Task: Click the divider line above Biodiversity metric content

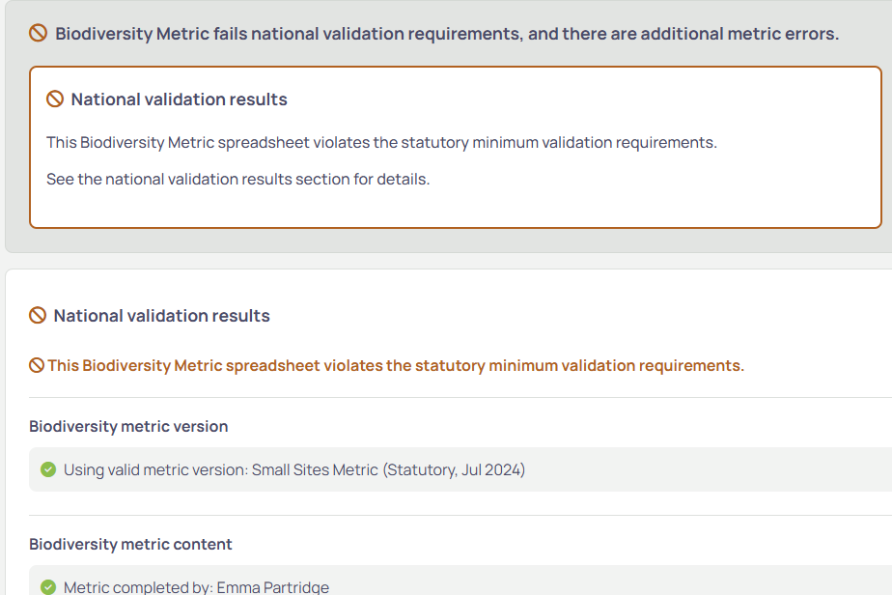Action: [460, 515]
